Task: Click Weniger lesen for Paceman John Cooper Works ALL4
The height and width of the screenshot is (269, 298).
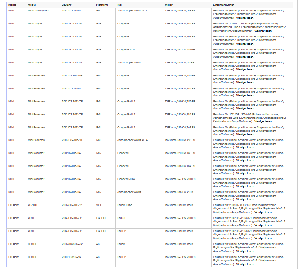Action: click(x=244, y=147)
